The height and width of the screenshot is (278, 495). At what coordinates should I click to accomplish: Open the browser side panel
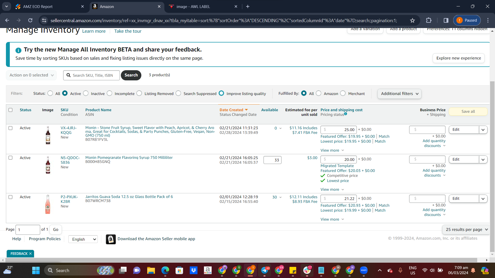click(446, 20)
